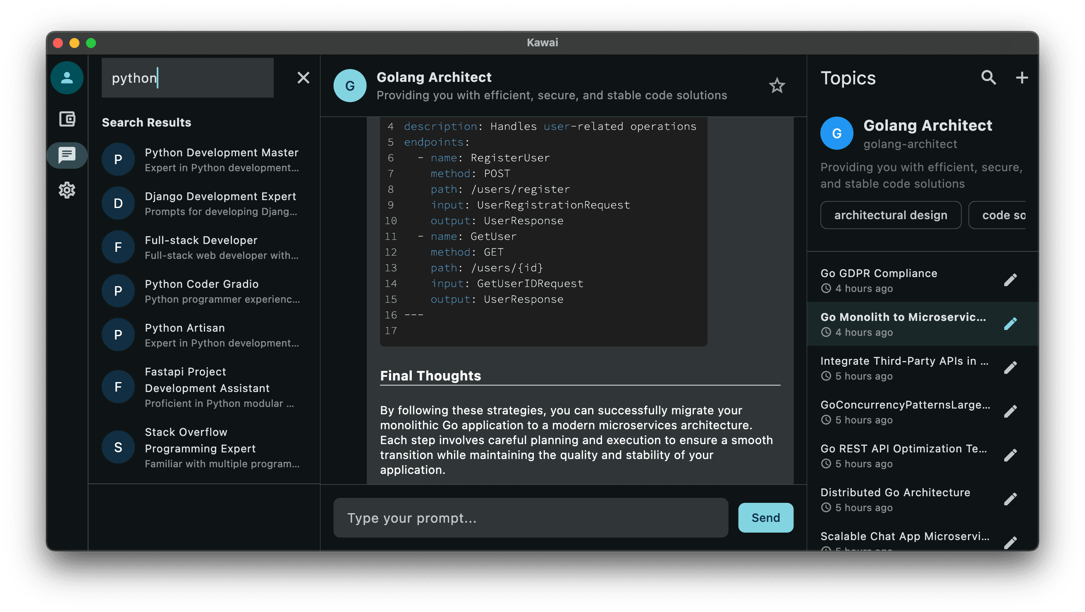Edit the Go REST API Optimization topic
The image size is (1085, 612).
pyautogui.click(x=1011, y=455)
